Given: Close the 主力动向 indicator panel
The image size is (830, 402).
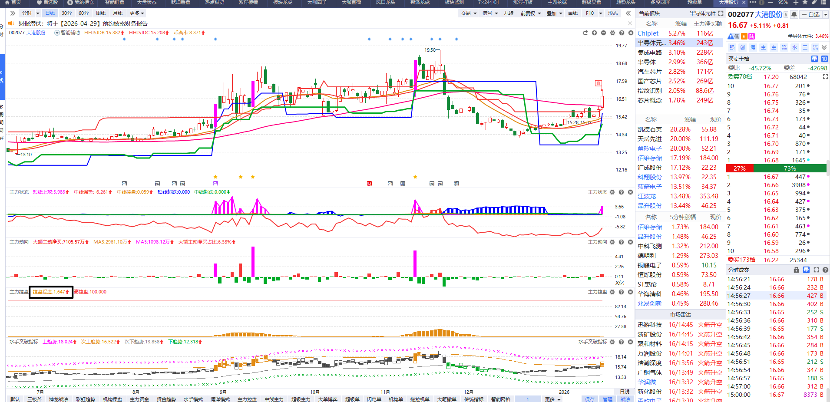Looking at the screenshot, I should pyautogui.click(x=631, y=242).
